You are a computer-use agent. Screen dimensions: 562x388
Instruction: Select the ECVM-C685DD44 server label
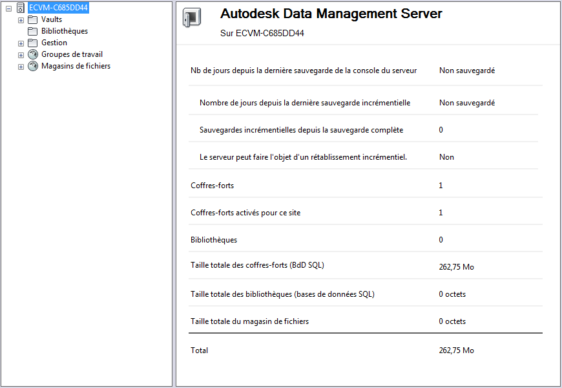[x=58, y=8]
